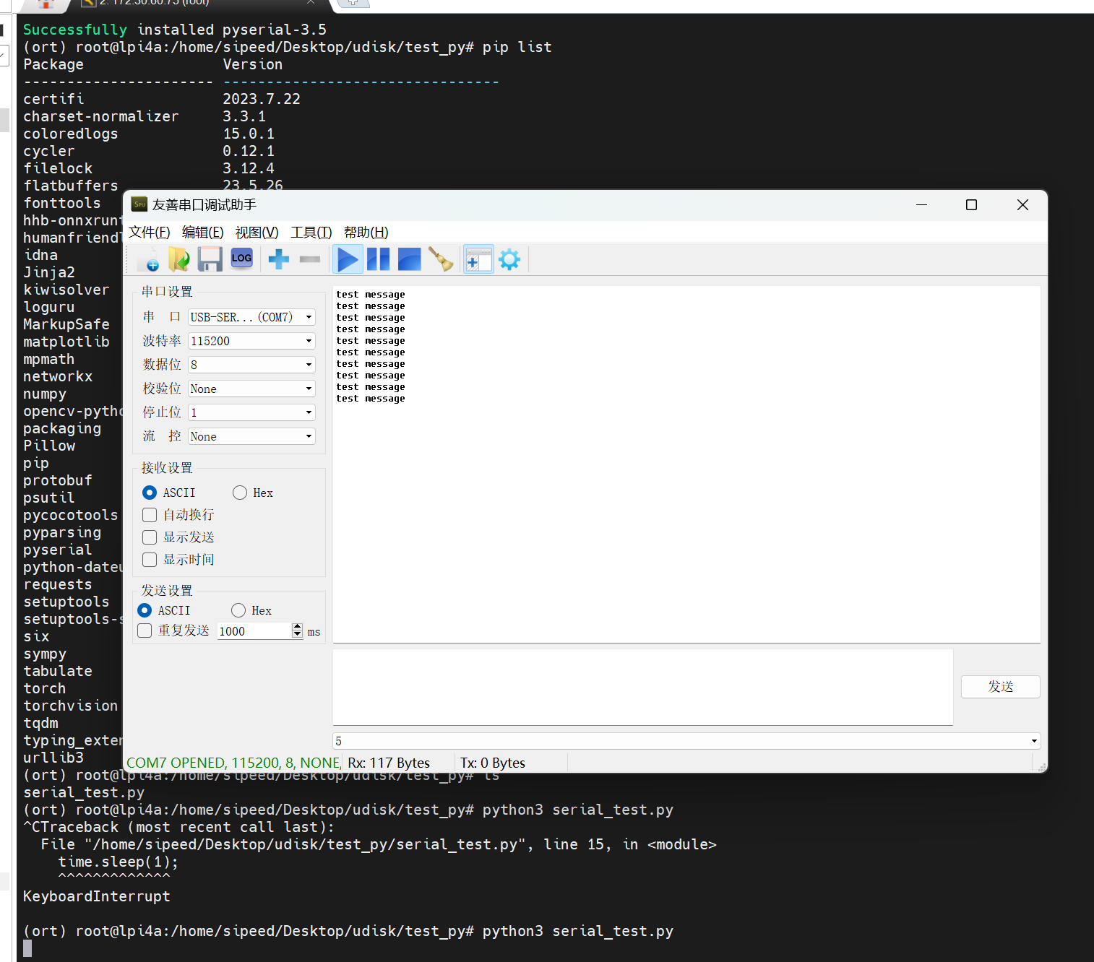
Task: Maximize the serial assistant window
Action: [x=972, y=205]
